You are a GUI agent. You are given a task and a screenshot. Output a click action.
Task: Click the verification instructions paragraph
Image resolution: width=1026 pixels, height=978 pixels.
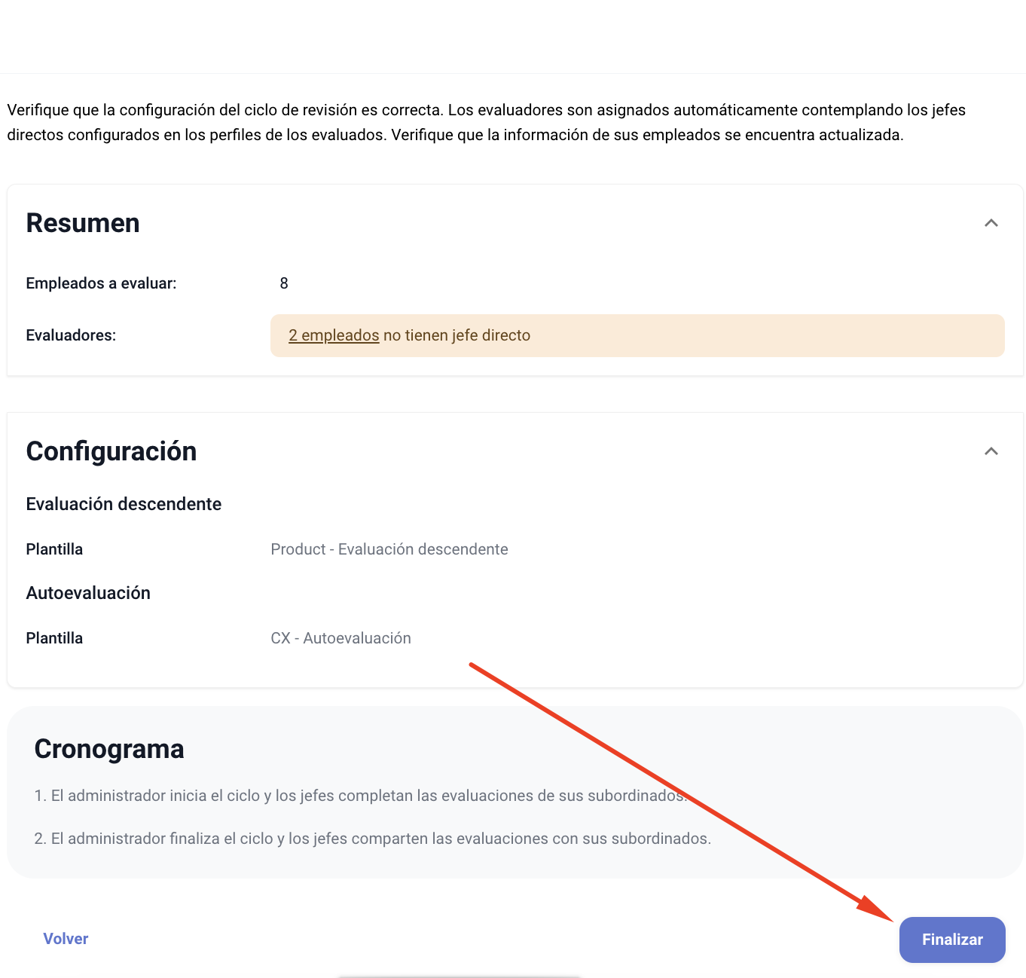pyautogui.click(x=486, y=122)
